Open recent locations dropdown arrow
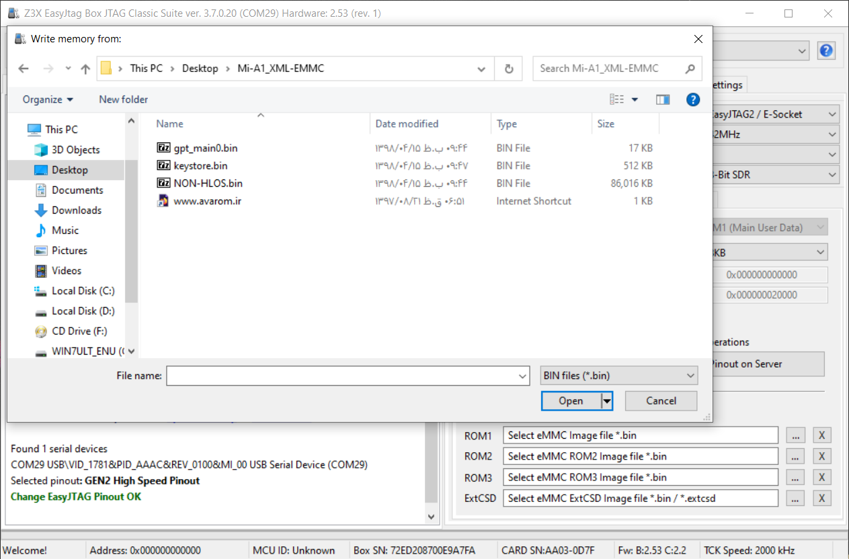849x559 pixels. pyautogui.click(x=68, y=69)
